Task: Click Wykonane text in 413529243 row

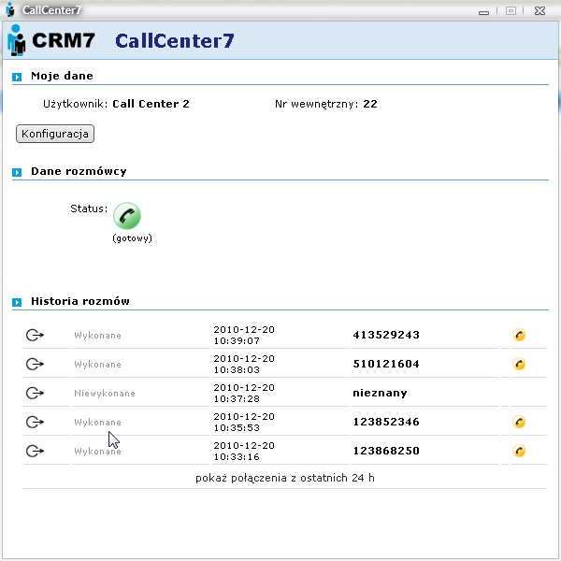Action: [97, 336]
